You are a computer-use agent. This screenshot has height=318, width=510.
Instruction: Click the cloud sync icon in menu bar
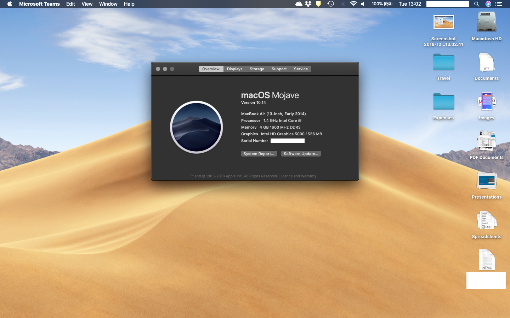[299, 4]
